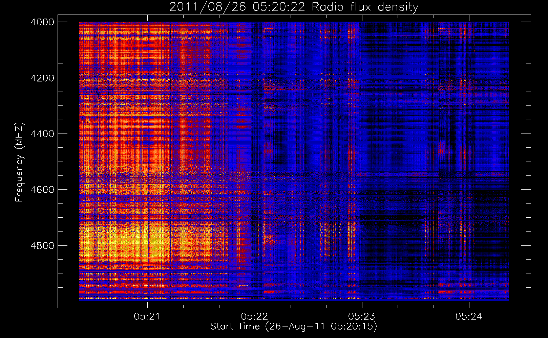Click the Start Time x-axis label
This screenshot has height=338, width=548.
click(x=294, y=327)
